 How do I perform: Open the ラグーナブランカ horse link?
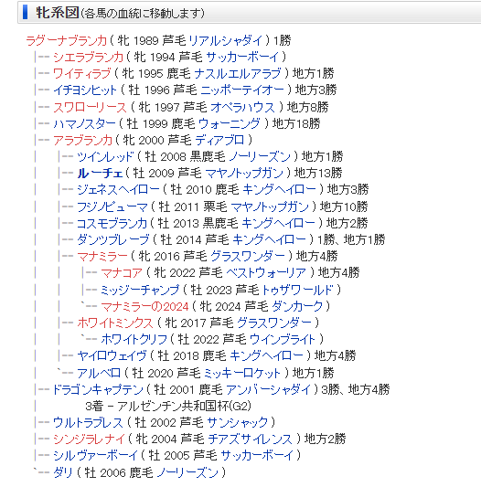click(66, 41)
